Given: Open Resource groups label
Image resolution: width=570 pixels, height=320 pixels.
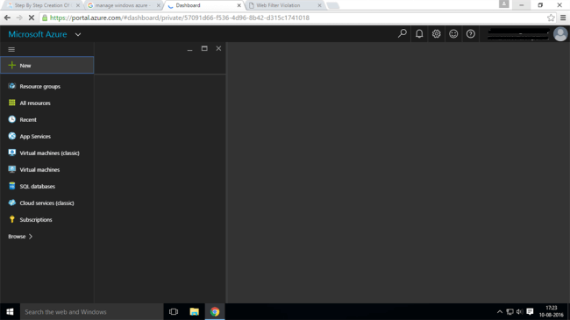Looking at the screenshot, I should click(x=40, y=87).
